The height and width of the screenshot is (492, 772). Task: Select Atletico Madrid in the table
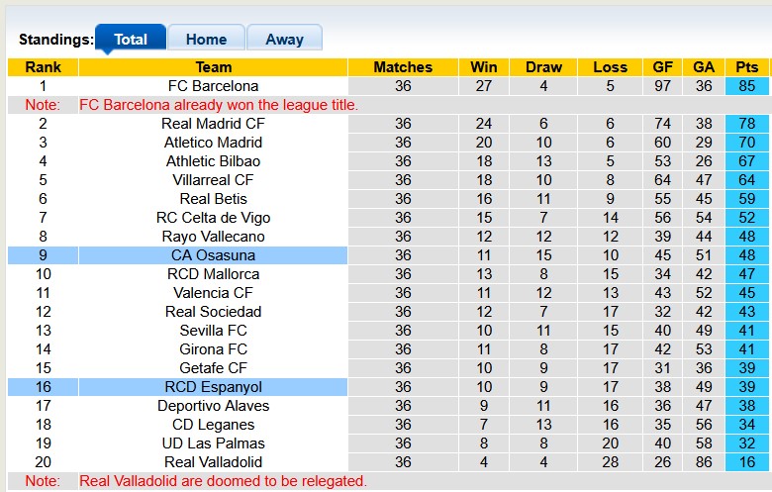pyautogui.click(x=213, y=143)
